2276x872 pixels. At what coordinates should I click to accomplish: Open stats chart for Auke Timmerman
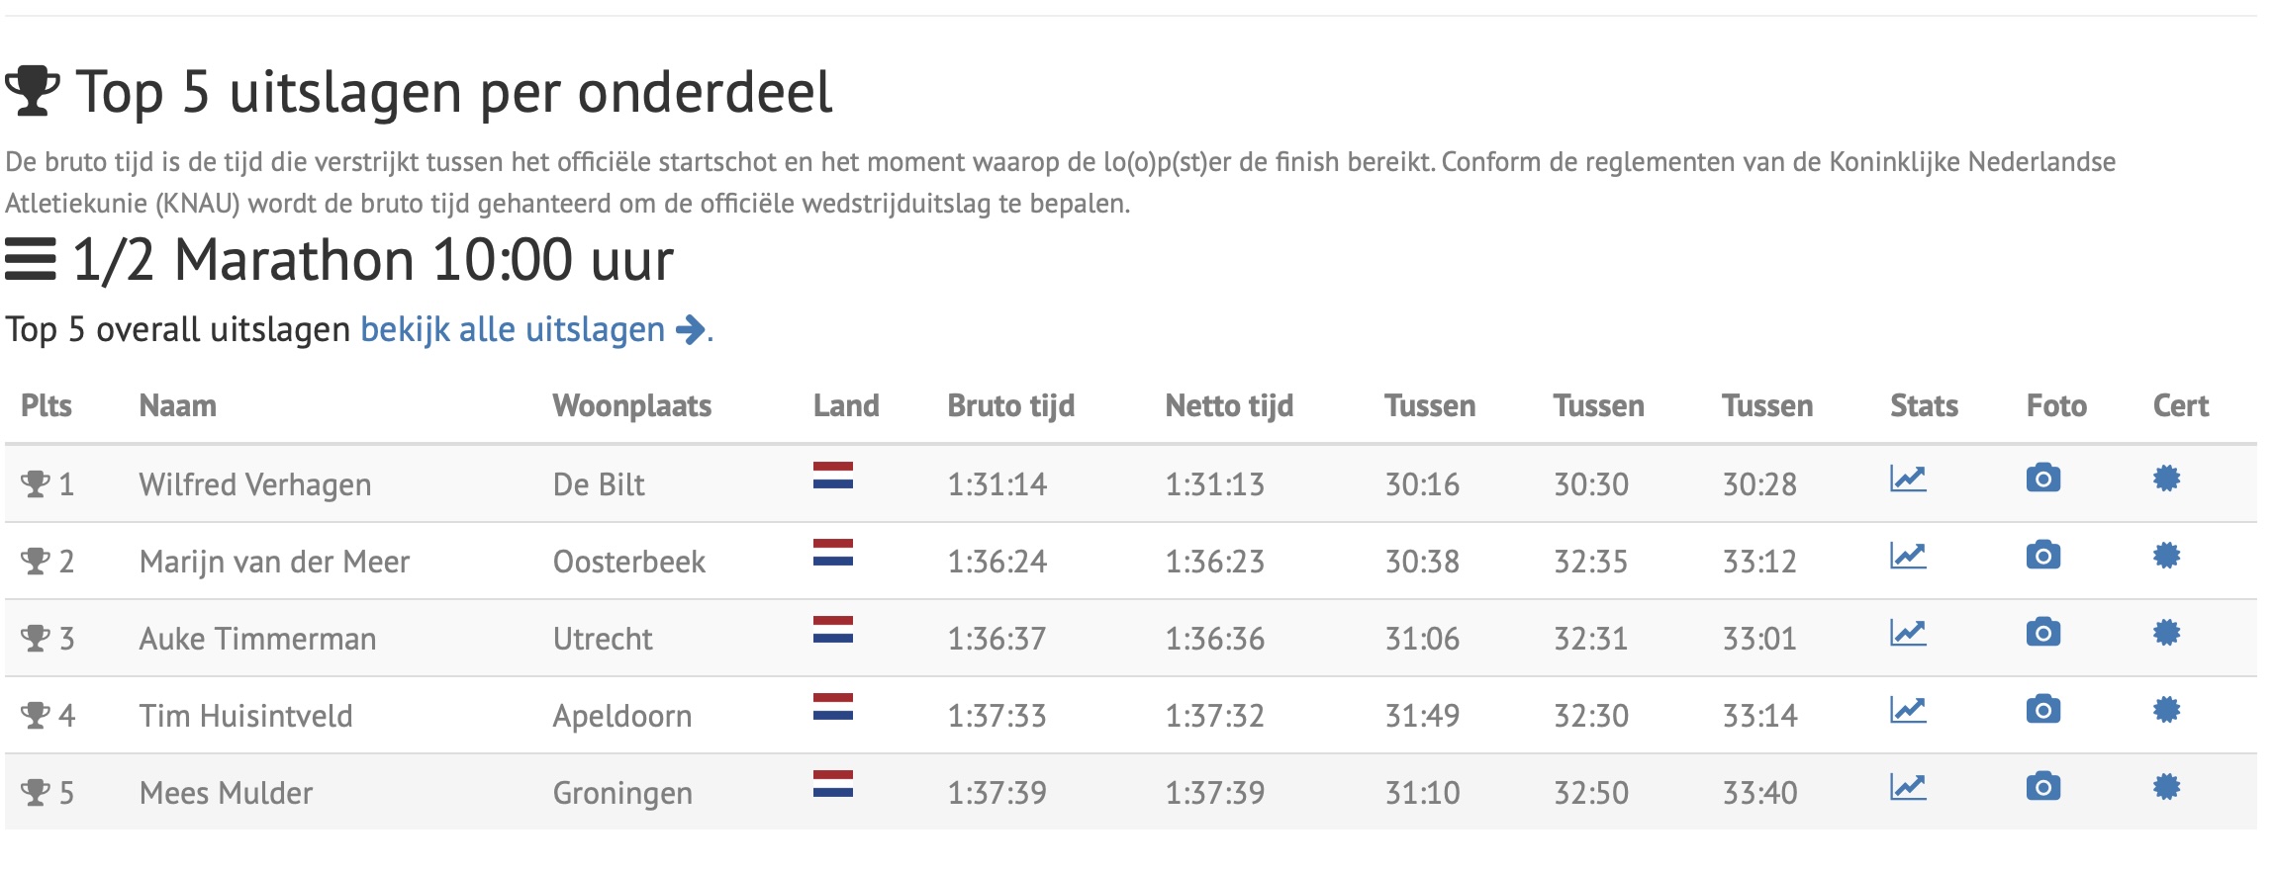click(1908, 633)
